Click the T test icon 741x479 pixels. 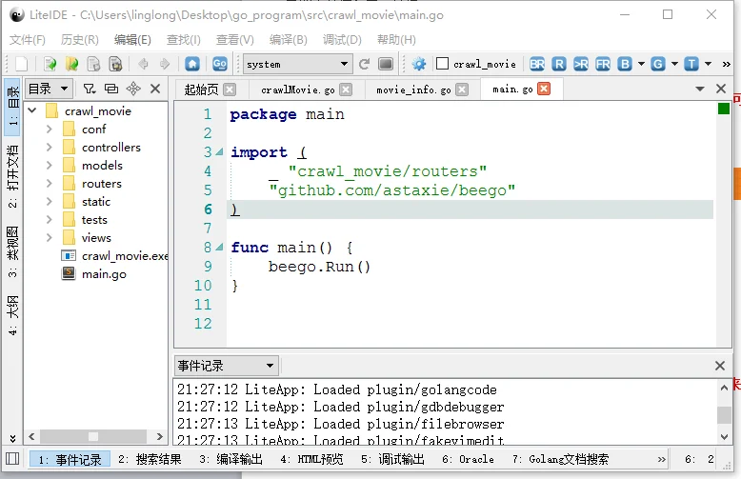[x=691, y=64]
